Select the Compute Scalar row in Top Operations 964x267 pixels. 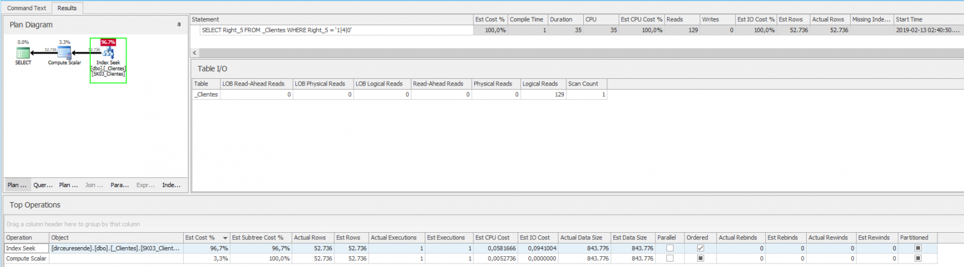(x=482, y=259)
